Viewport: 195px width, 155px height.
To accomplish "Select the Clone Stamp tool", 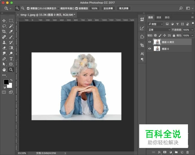I will pyautogui.click(x=4, y=42).
